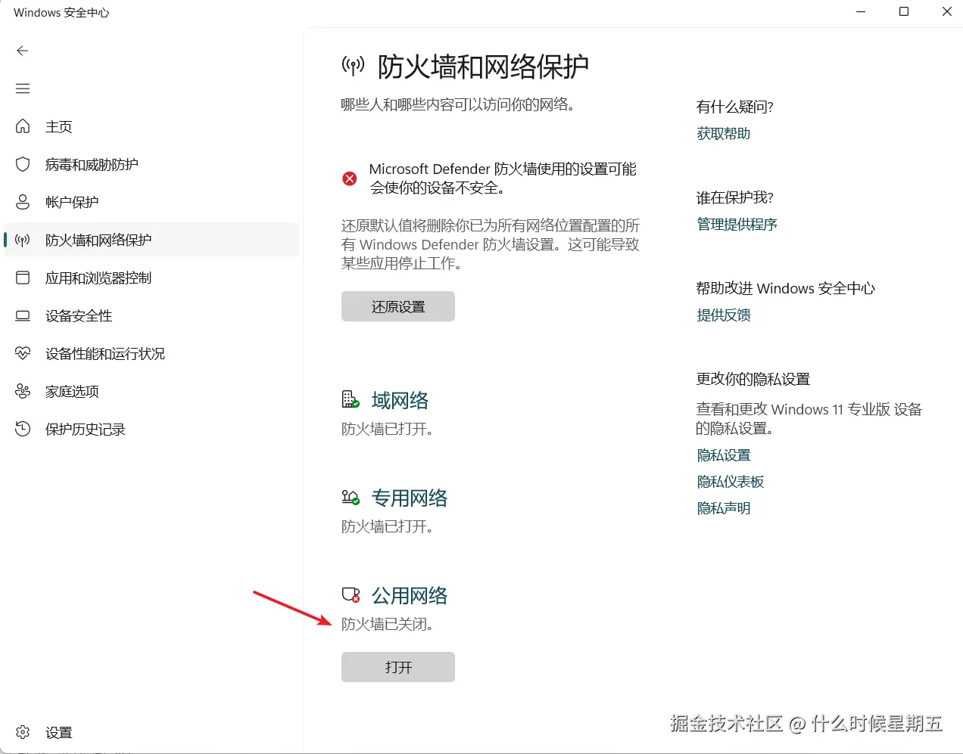Open the 隐私设置 link
The width and height of the screenshot is (963, 754).
point(724,455)
